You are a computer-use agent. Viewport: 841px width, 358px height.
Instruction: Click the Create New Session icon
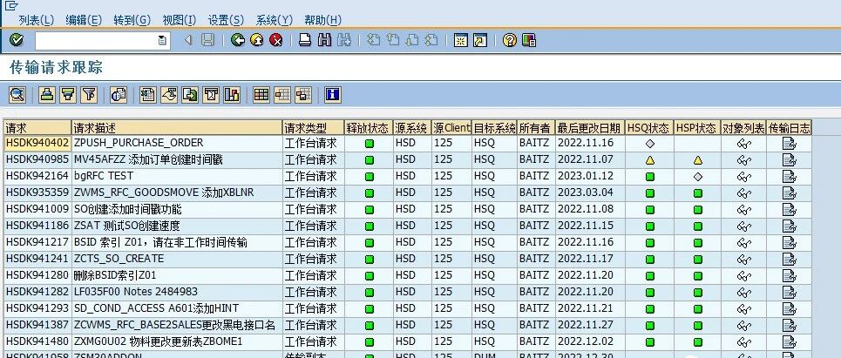coord(461,40)
